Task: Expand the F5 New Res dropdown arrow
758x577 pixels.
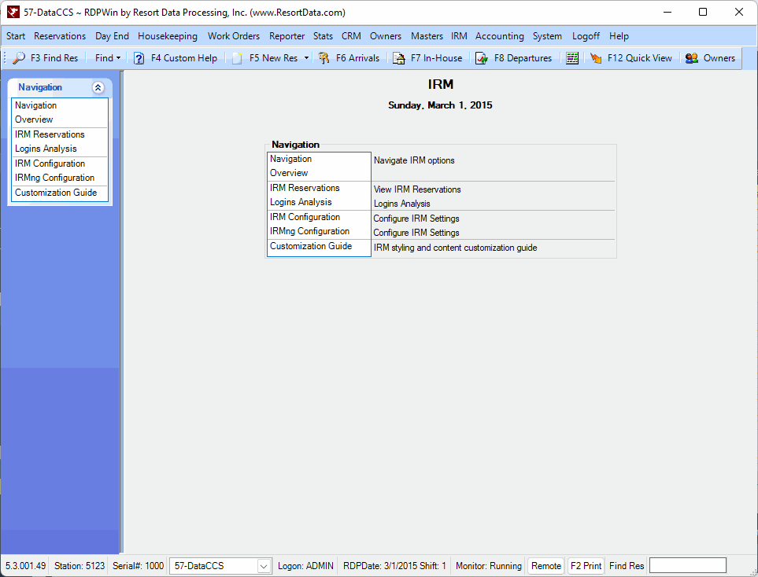Action: pyautogui.click(x=306, y=58)
